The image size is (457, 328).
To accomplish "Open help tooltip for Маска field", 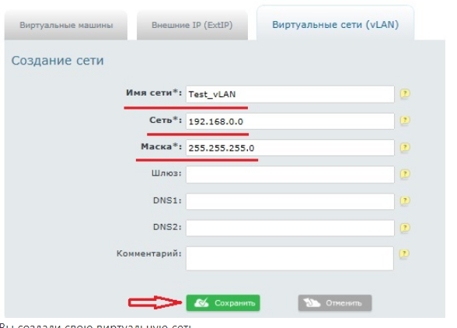I will pyautogui.click(x=405, y=147).
